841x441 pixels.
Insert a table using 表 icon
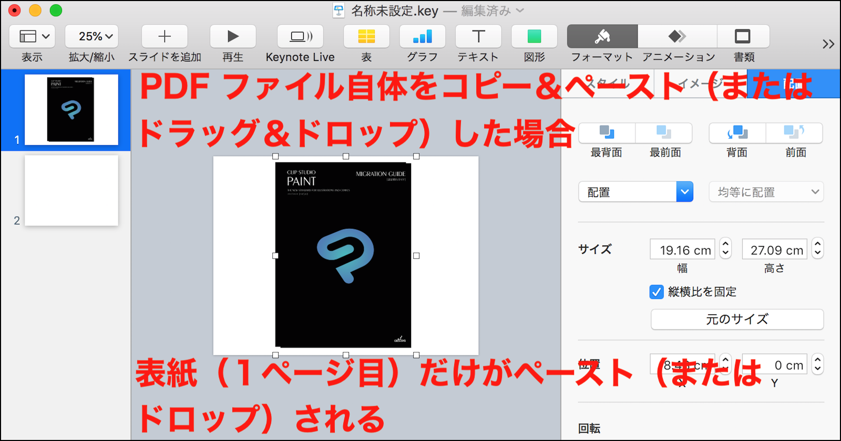pos(366,36)
